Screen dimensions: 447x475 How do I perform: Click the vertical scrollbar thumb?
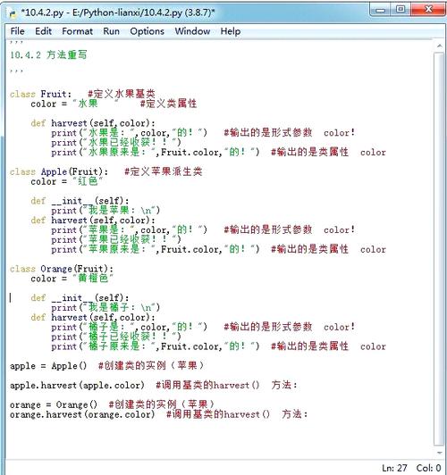(x=440, y=248)
